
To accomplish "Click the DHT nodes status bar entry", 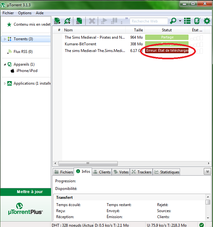I will coord(72,225).
